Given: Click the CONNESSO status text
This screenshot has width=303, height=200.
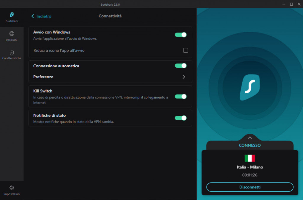Looking at the screenshot, I should 250,145.
